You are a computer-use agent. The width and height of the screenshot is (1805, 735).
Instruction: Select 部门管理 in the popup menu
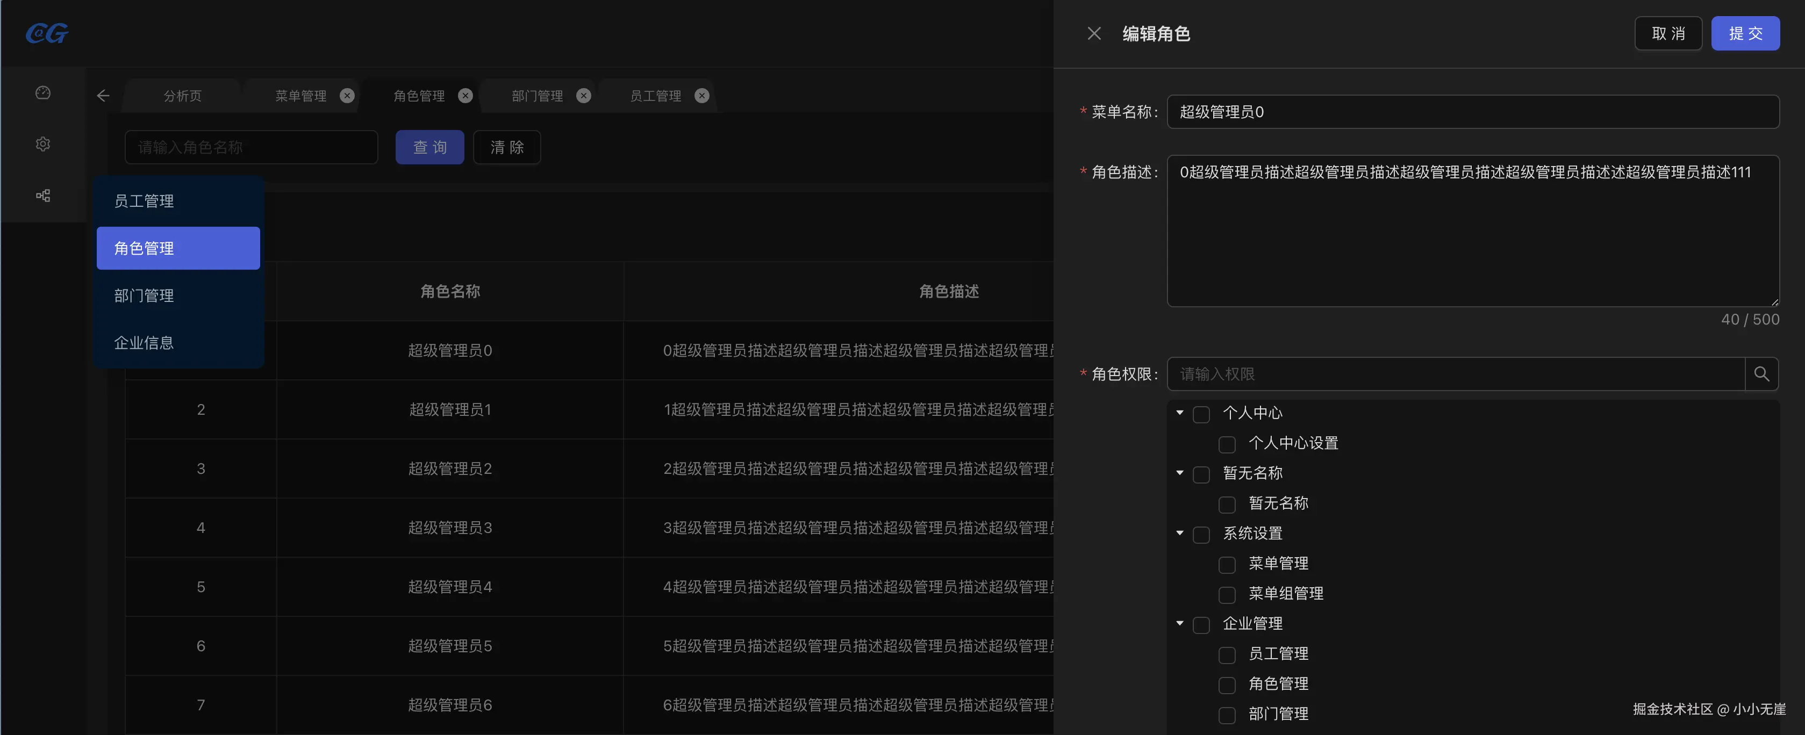145,296
